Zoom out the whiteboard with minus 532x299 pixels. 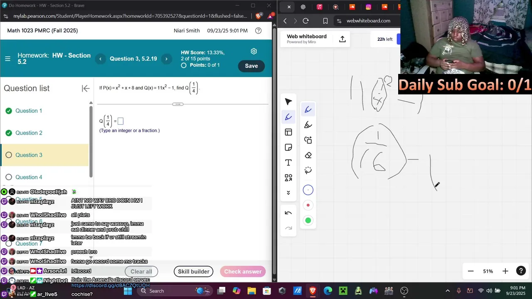click(x=470, y=271)
